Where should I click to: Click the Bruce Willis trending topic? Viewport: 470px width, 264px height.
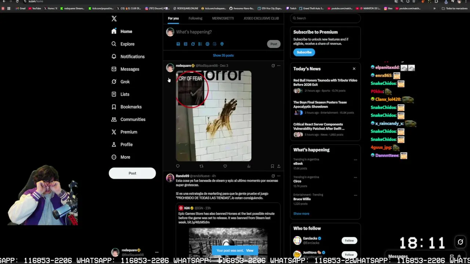[302, 199]
